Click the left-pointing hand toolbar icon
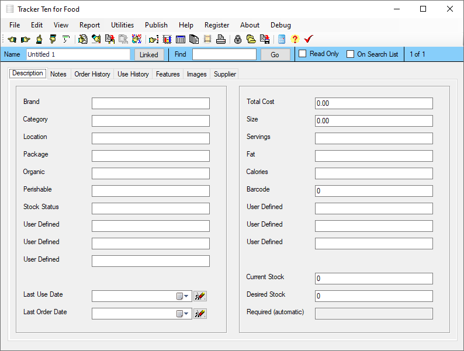 pyautogui.click(x=12, y=40)
